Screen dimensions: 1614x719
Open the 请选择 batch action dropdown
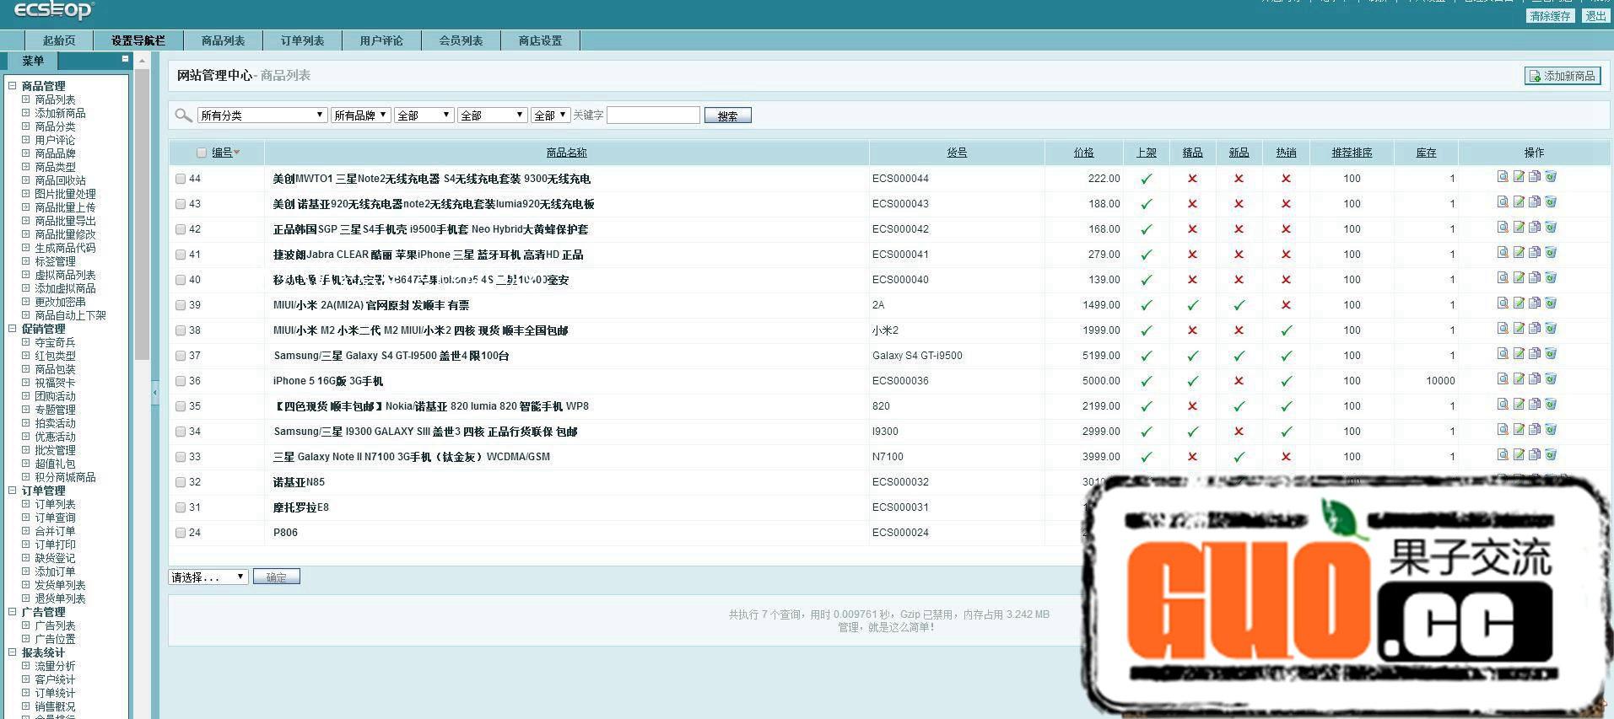click(208, 577)
